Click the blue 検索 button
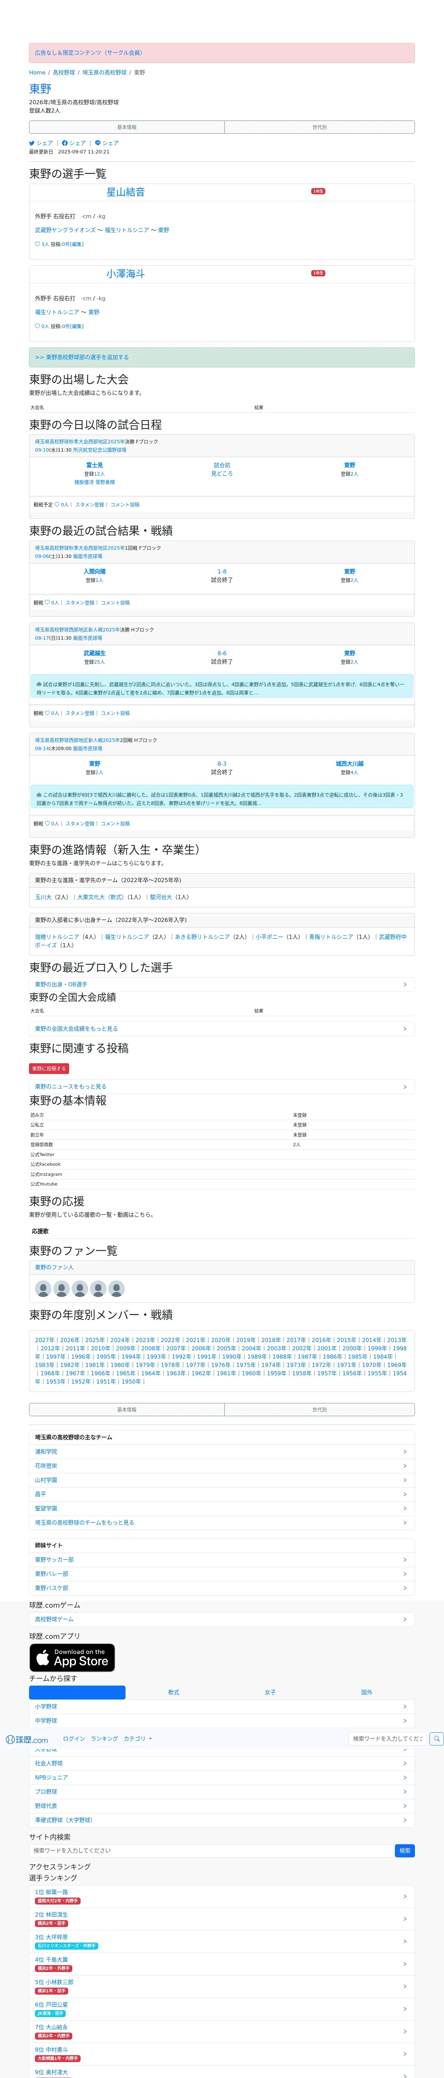 point(405,1850)
